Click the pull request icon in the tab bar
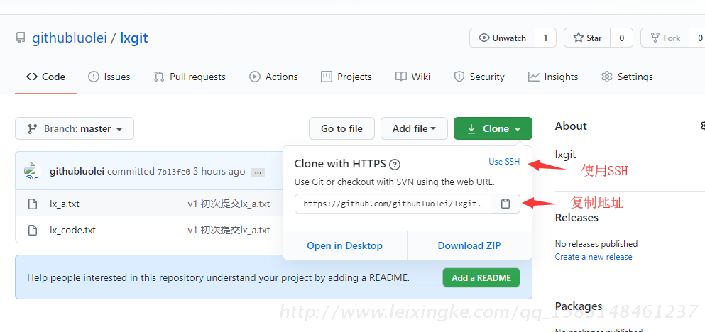Viewport: 705px width, 332px height. click(x=159, y=77)
